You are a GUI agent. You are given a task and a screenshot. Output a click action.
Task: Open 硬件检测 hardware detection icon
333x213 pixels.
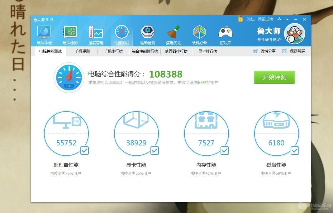pos(70,35)
